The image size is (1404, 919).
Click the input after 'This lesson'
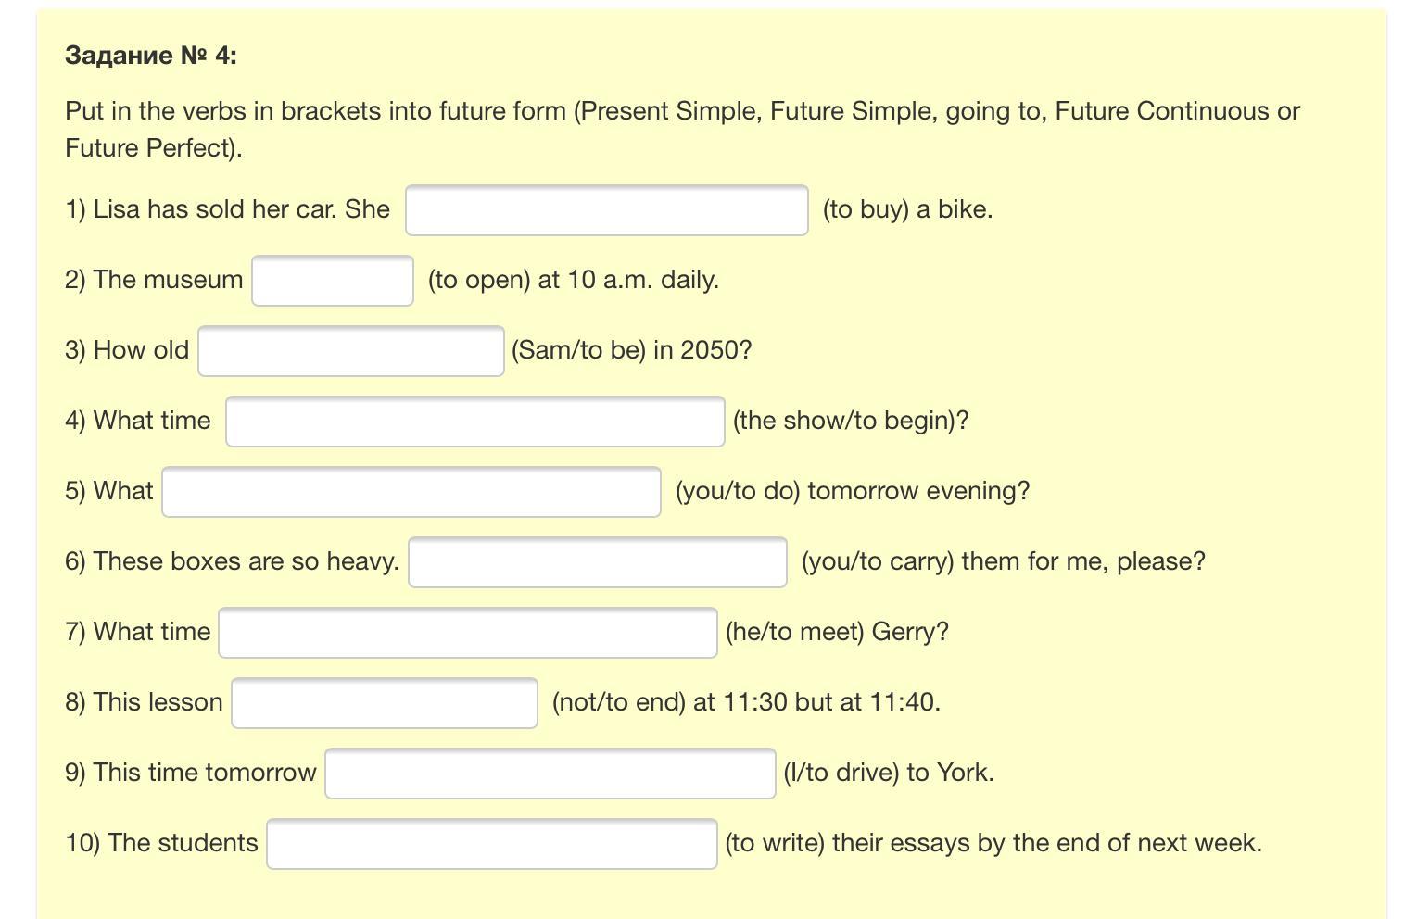pyautogui.click(x=384, y=703)
